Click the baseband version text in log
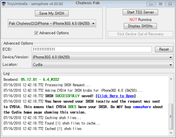The width and height of the screenshot is (176, 138). pos(40,80)
